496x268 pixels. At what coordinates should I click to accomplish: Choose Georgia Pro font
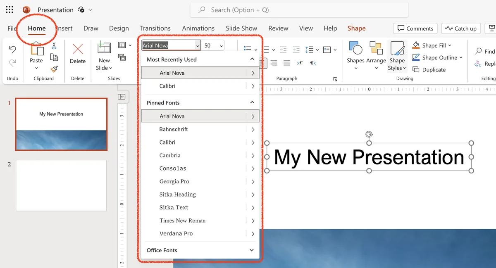coord(200,181)
